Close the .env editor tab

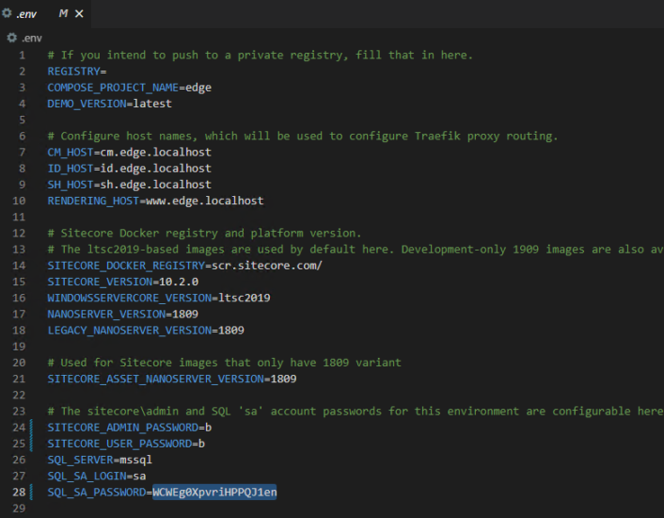point(79,13)
